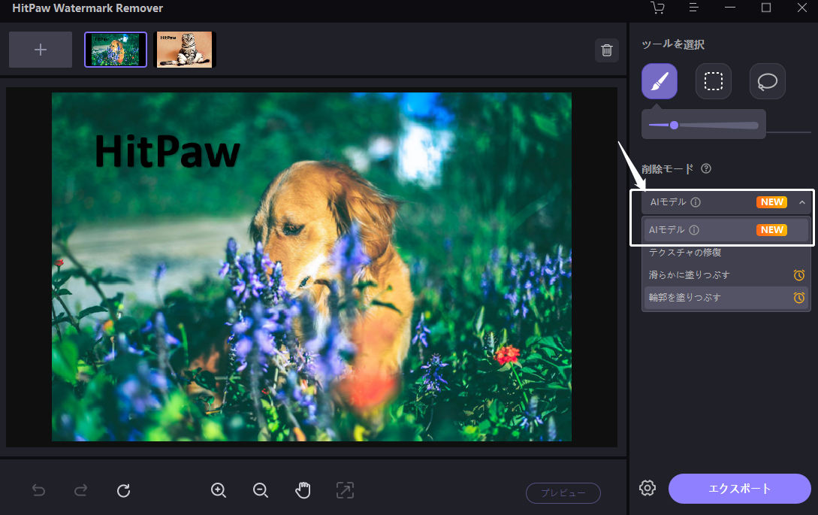
Task: Click the undo arrow icon
Action: [x=38, y=490]
